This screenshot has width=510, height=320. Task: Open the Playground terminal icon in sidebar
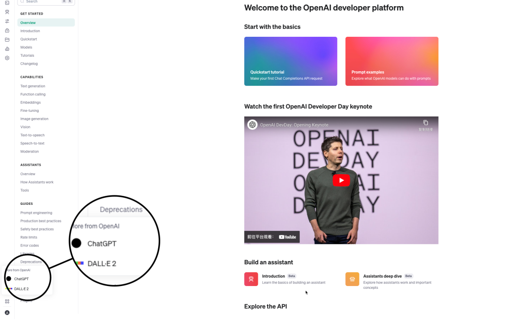tap(7, 3)
